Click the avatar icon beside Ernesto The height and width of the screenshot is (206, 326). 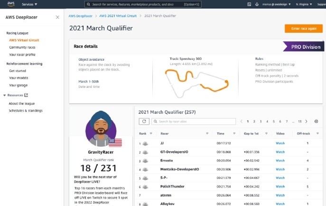[145, 161]
